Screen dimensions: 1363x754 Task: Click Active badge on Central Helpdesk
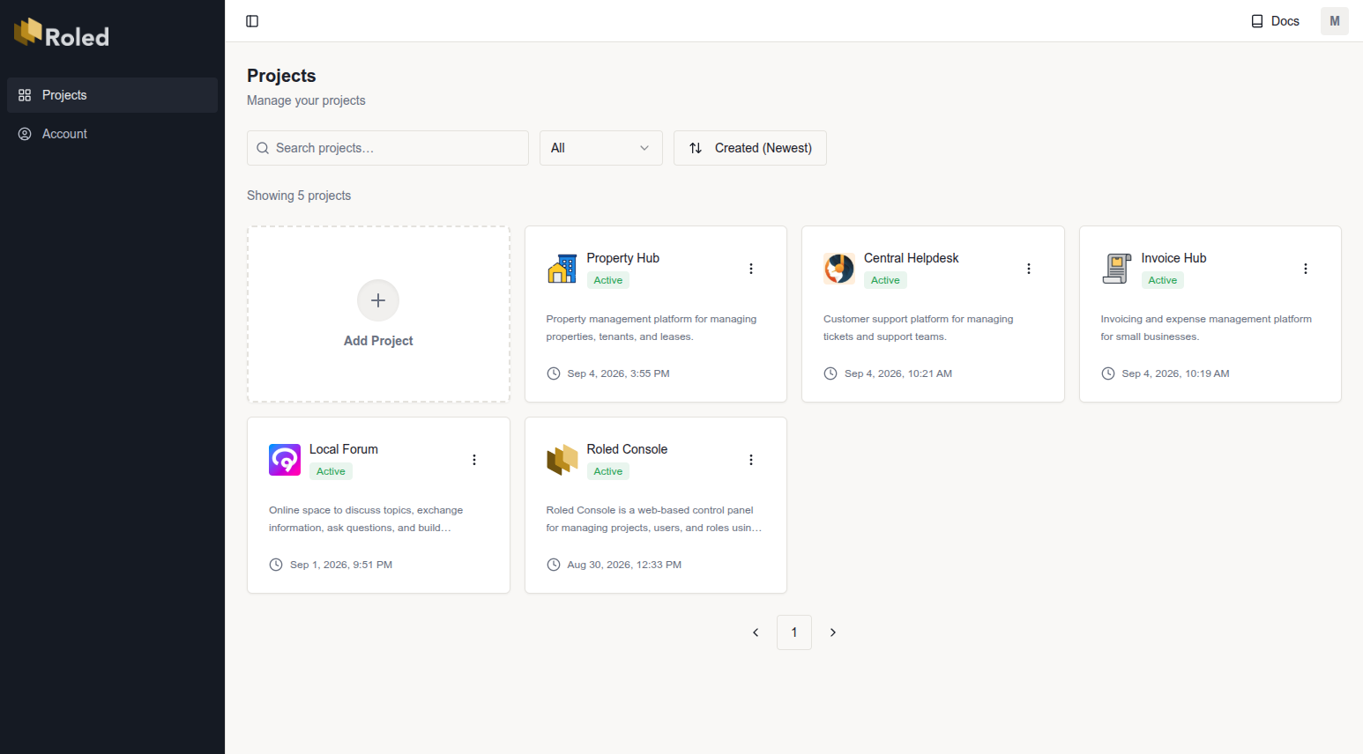(x=885, y=280)
